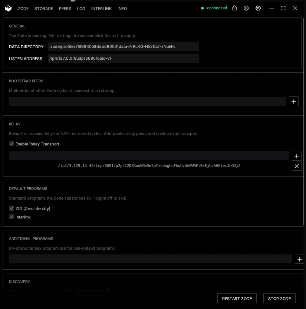Image resolution: width=306 pixels, height=309 pixels.
Task: Open the LOG tab
Action: point(81,9)
